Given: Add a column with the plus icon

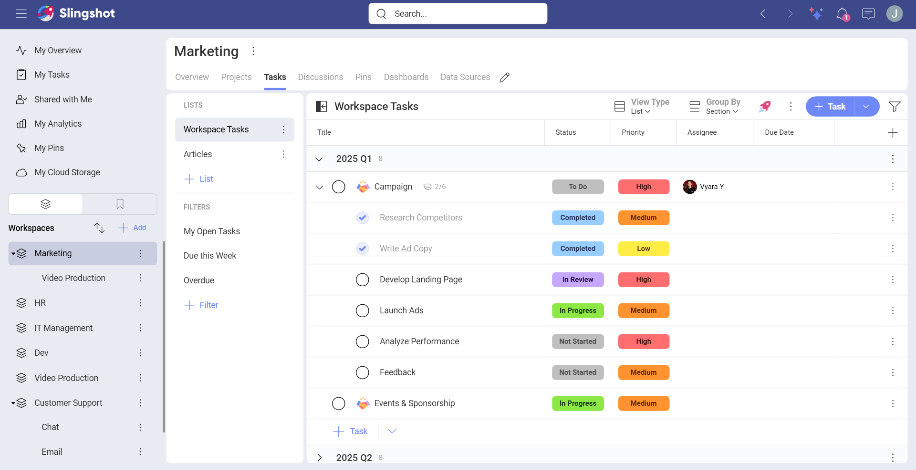Looking at the screenshot, I should [x=893, y=132].
